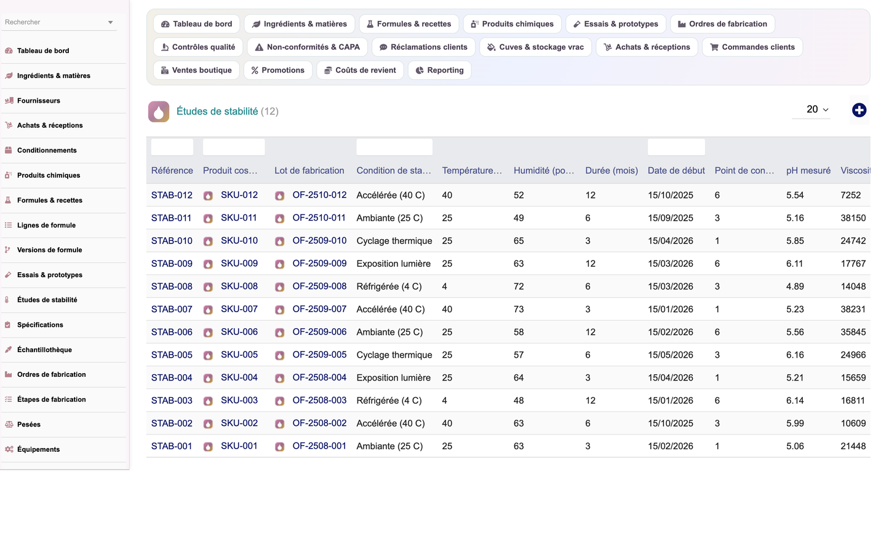Sort by the pH mesuré column header
The image size is (889, 555).
pos(808,171)
